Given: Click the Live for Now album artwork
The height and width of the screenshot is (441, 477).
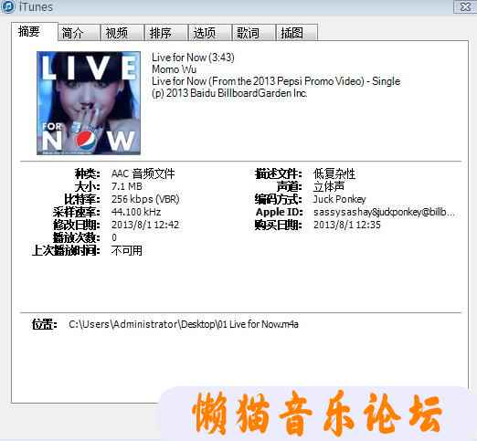Looking at the screenshot, I should [x=89, y=103].
